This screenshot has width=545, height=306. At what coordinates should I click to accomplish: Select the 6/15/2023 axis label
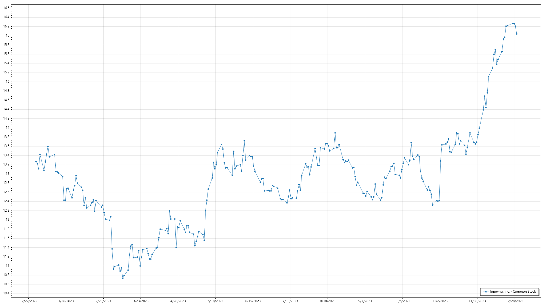[x=253, y=301]
